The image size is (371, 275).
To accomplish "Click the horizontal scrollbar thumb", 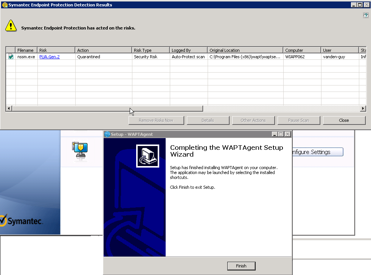I will pyautogui.click(x=107, y=109).
